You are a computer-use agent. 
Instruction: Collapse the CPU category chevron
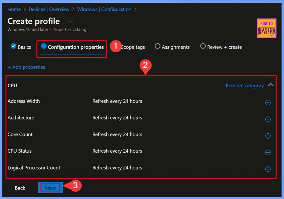(271, 85)
